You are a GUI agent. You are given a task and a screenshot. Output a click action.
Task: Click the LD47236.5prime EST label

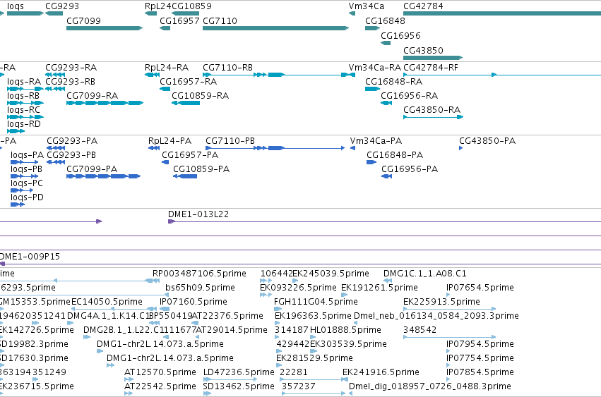pos(239,372)
